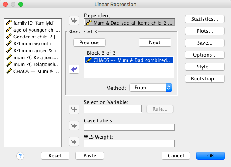Open the Statistics dialog
231x167 pixels.
pos(205,19)
